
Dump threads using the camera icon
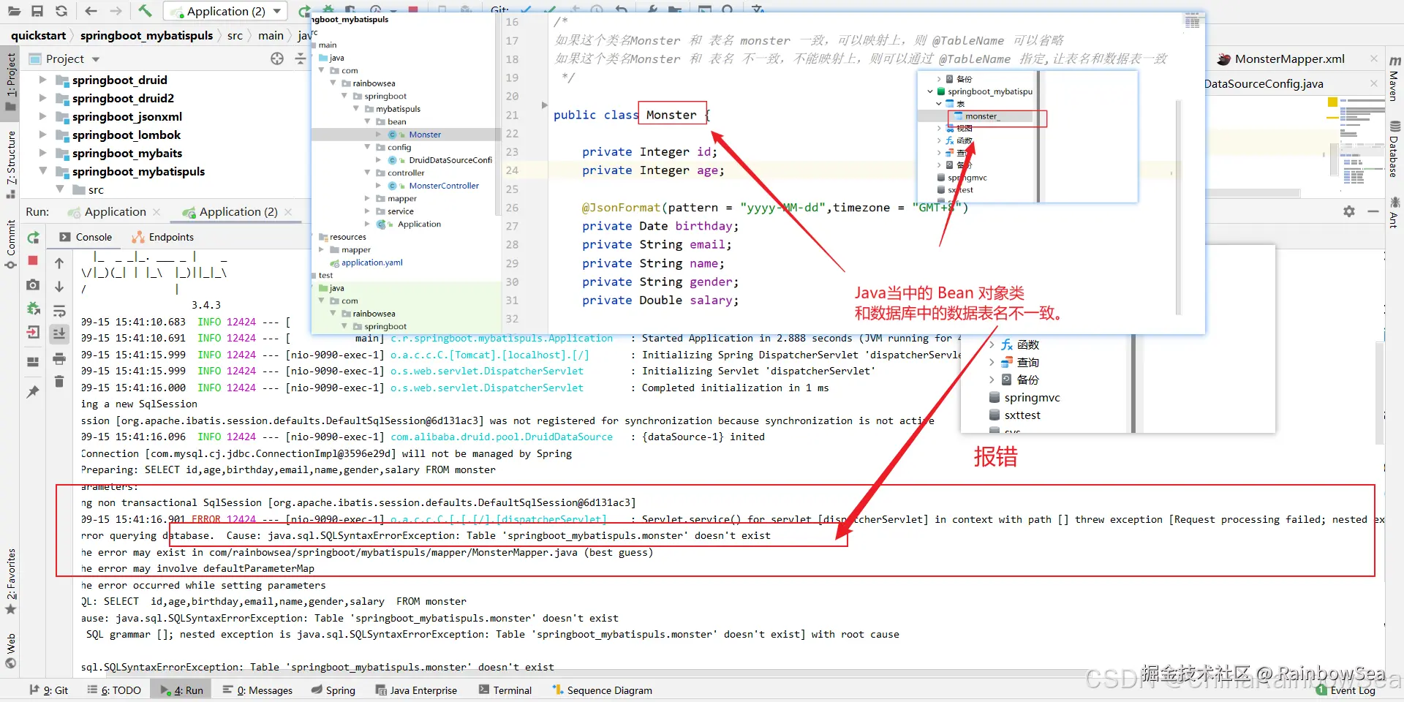point(33,284)
